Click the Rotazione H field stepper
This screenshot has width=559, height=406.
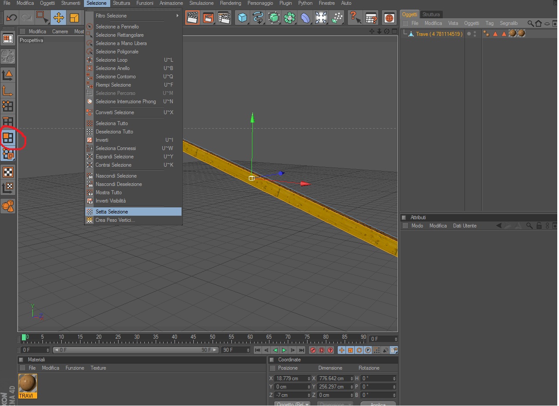(x=395, y=378)
